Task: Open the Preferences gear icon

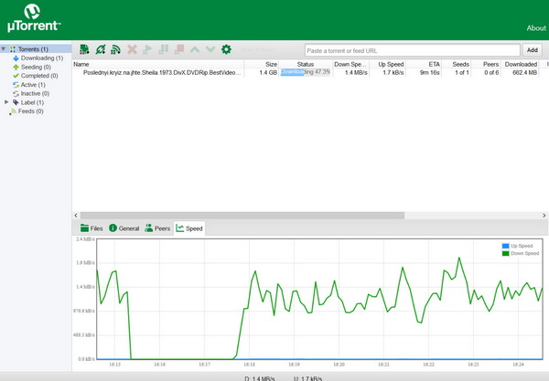Action: click(226, 49)
